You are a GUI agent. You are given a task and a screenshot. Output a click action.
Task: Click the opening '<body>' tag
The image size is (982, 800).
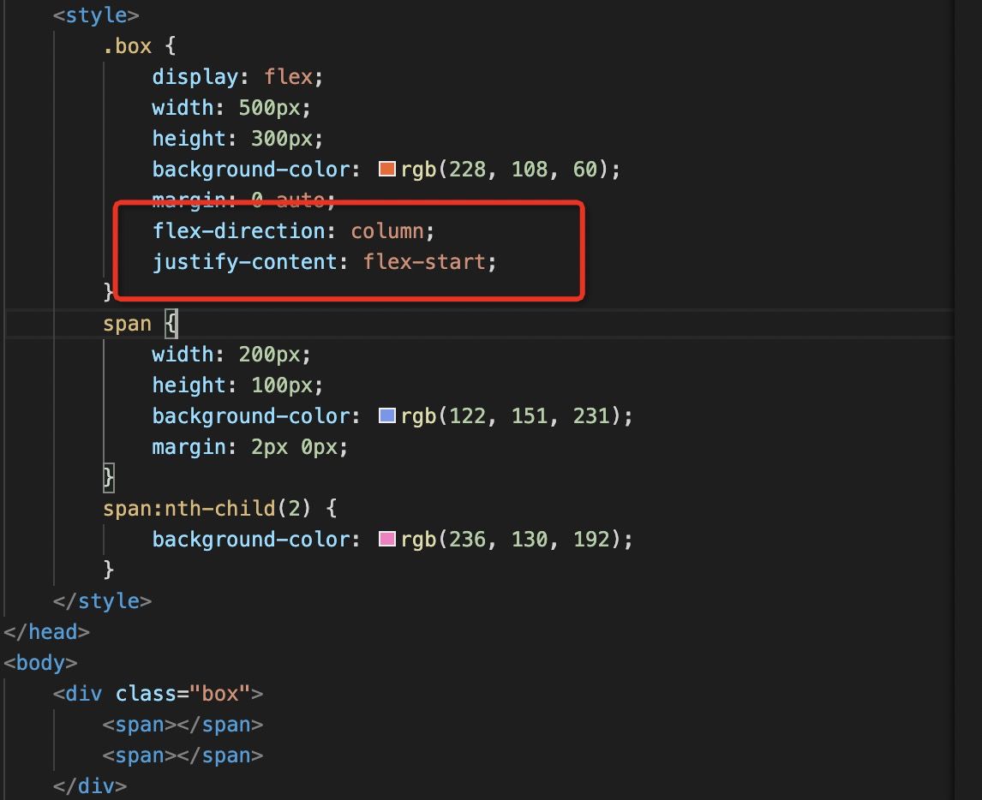41,662
